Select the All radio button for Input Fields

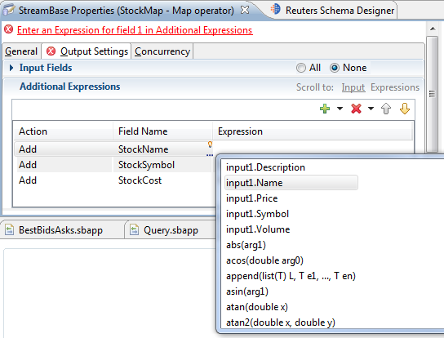(301, 68)
